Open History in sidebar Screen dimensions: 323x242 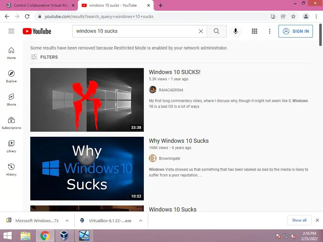coord(11,170)
